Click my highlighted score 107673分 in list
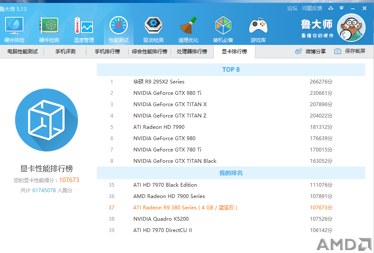 click(x=321, y=208)
